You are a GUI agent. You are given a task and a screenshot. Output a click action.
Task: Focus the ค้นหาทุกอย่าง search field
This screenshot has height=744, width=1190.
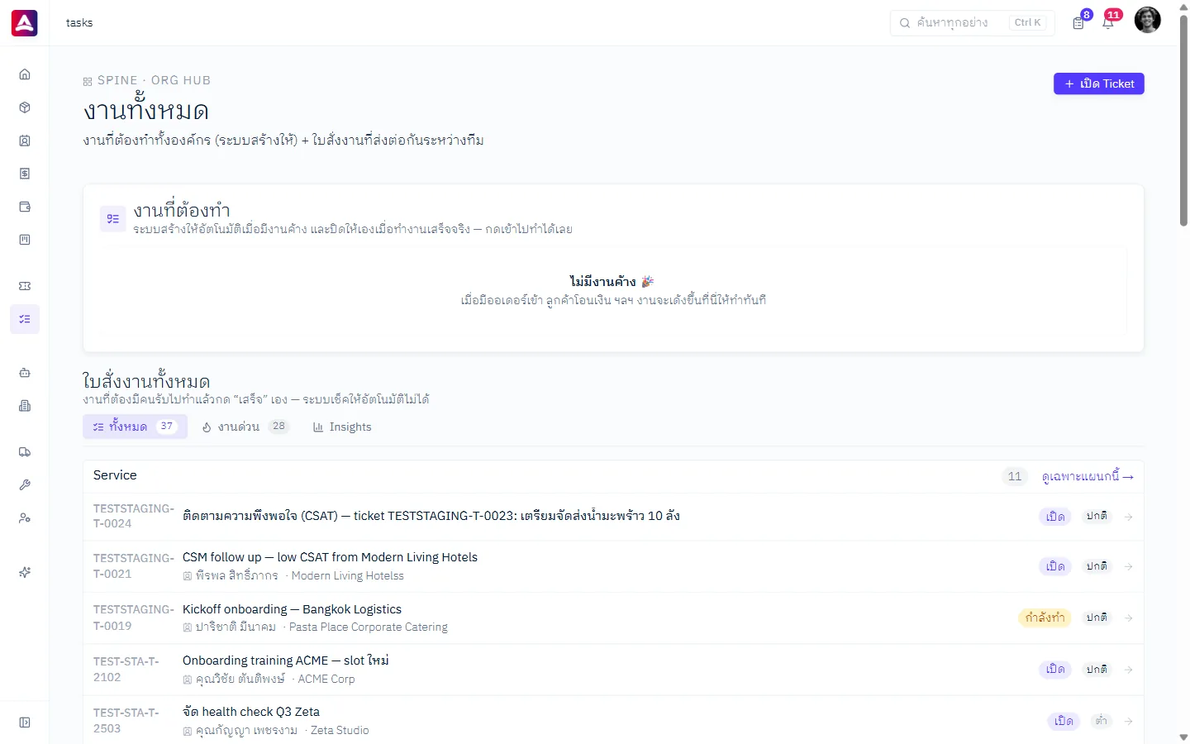pyautogui.click(x=972, y=22)
